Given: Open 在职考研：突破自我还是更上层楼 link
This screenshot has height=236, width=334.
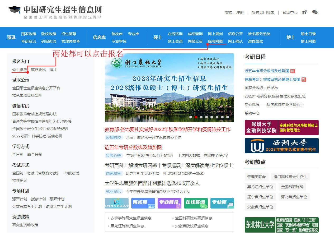Looking at the screenshot, I should pyautogui.click(x=272, y=79).
